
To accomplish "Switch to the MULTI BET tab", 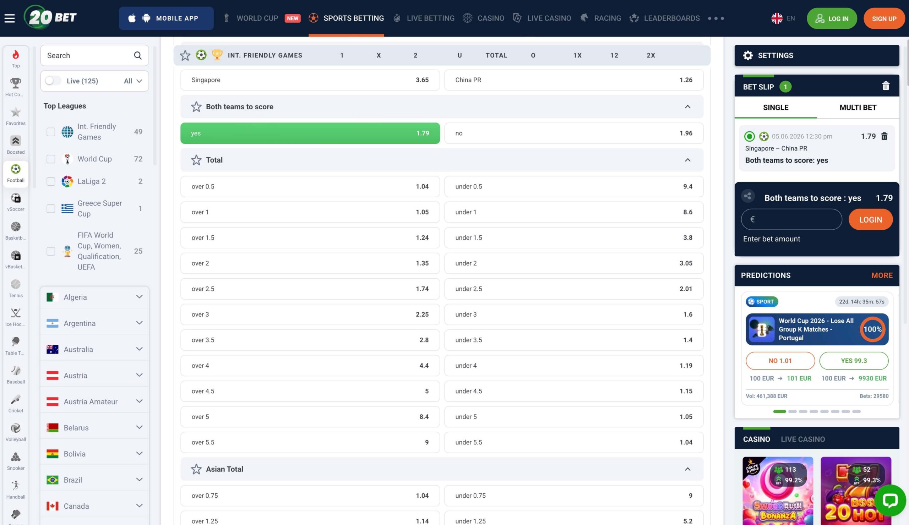I will (x=858, y=108).
